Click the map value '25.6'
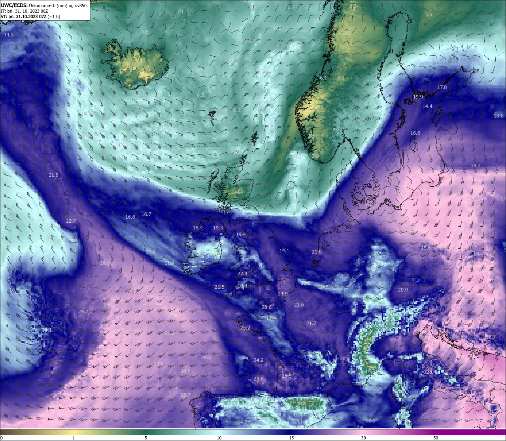The height and width of the screenshot is (441, 506). (x=259, y=379)
